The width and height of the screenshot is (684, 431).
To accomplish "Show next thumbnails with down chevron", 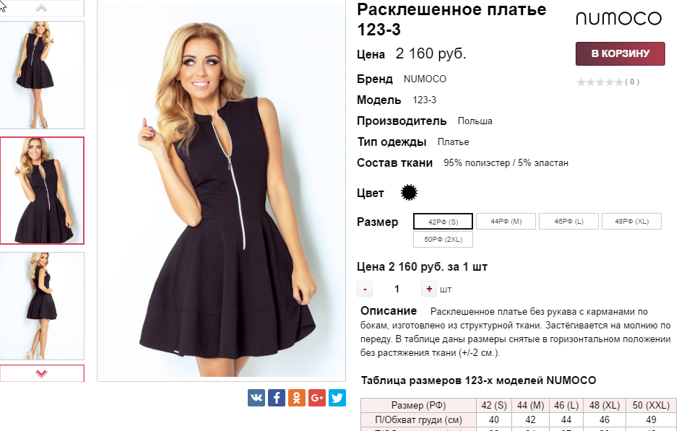I will pos(41,373).
